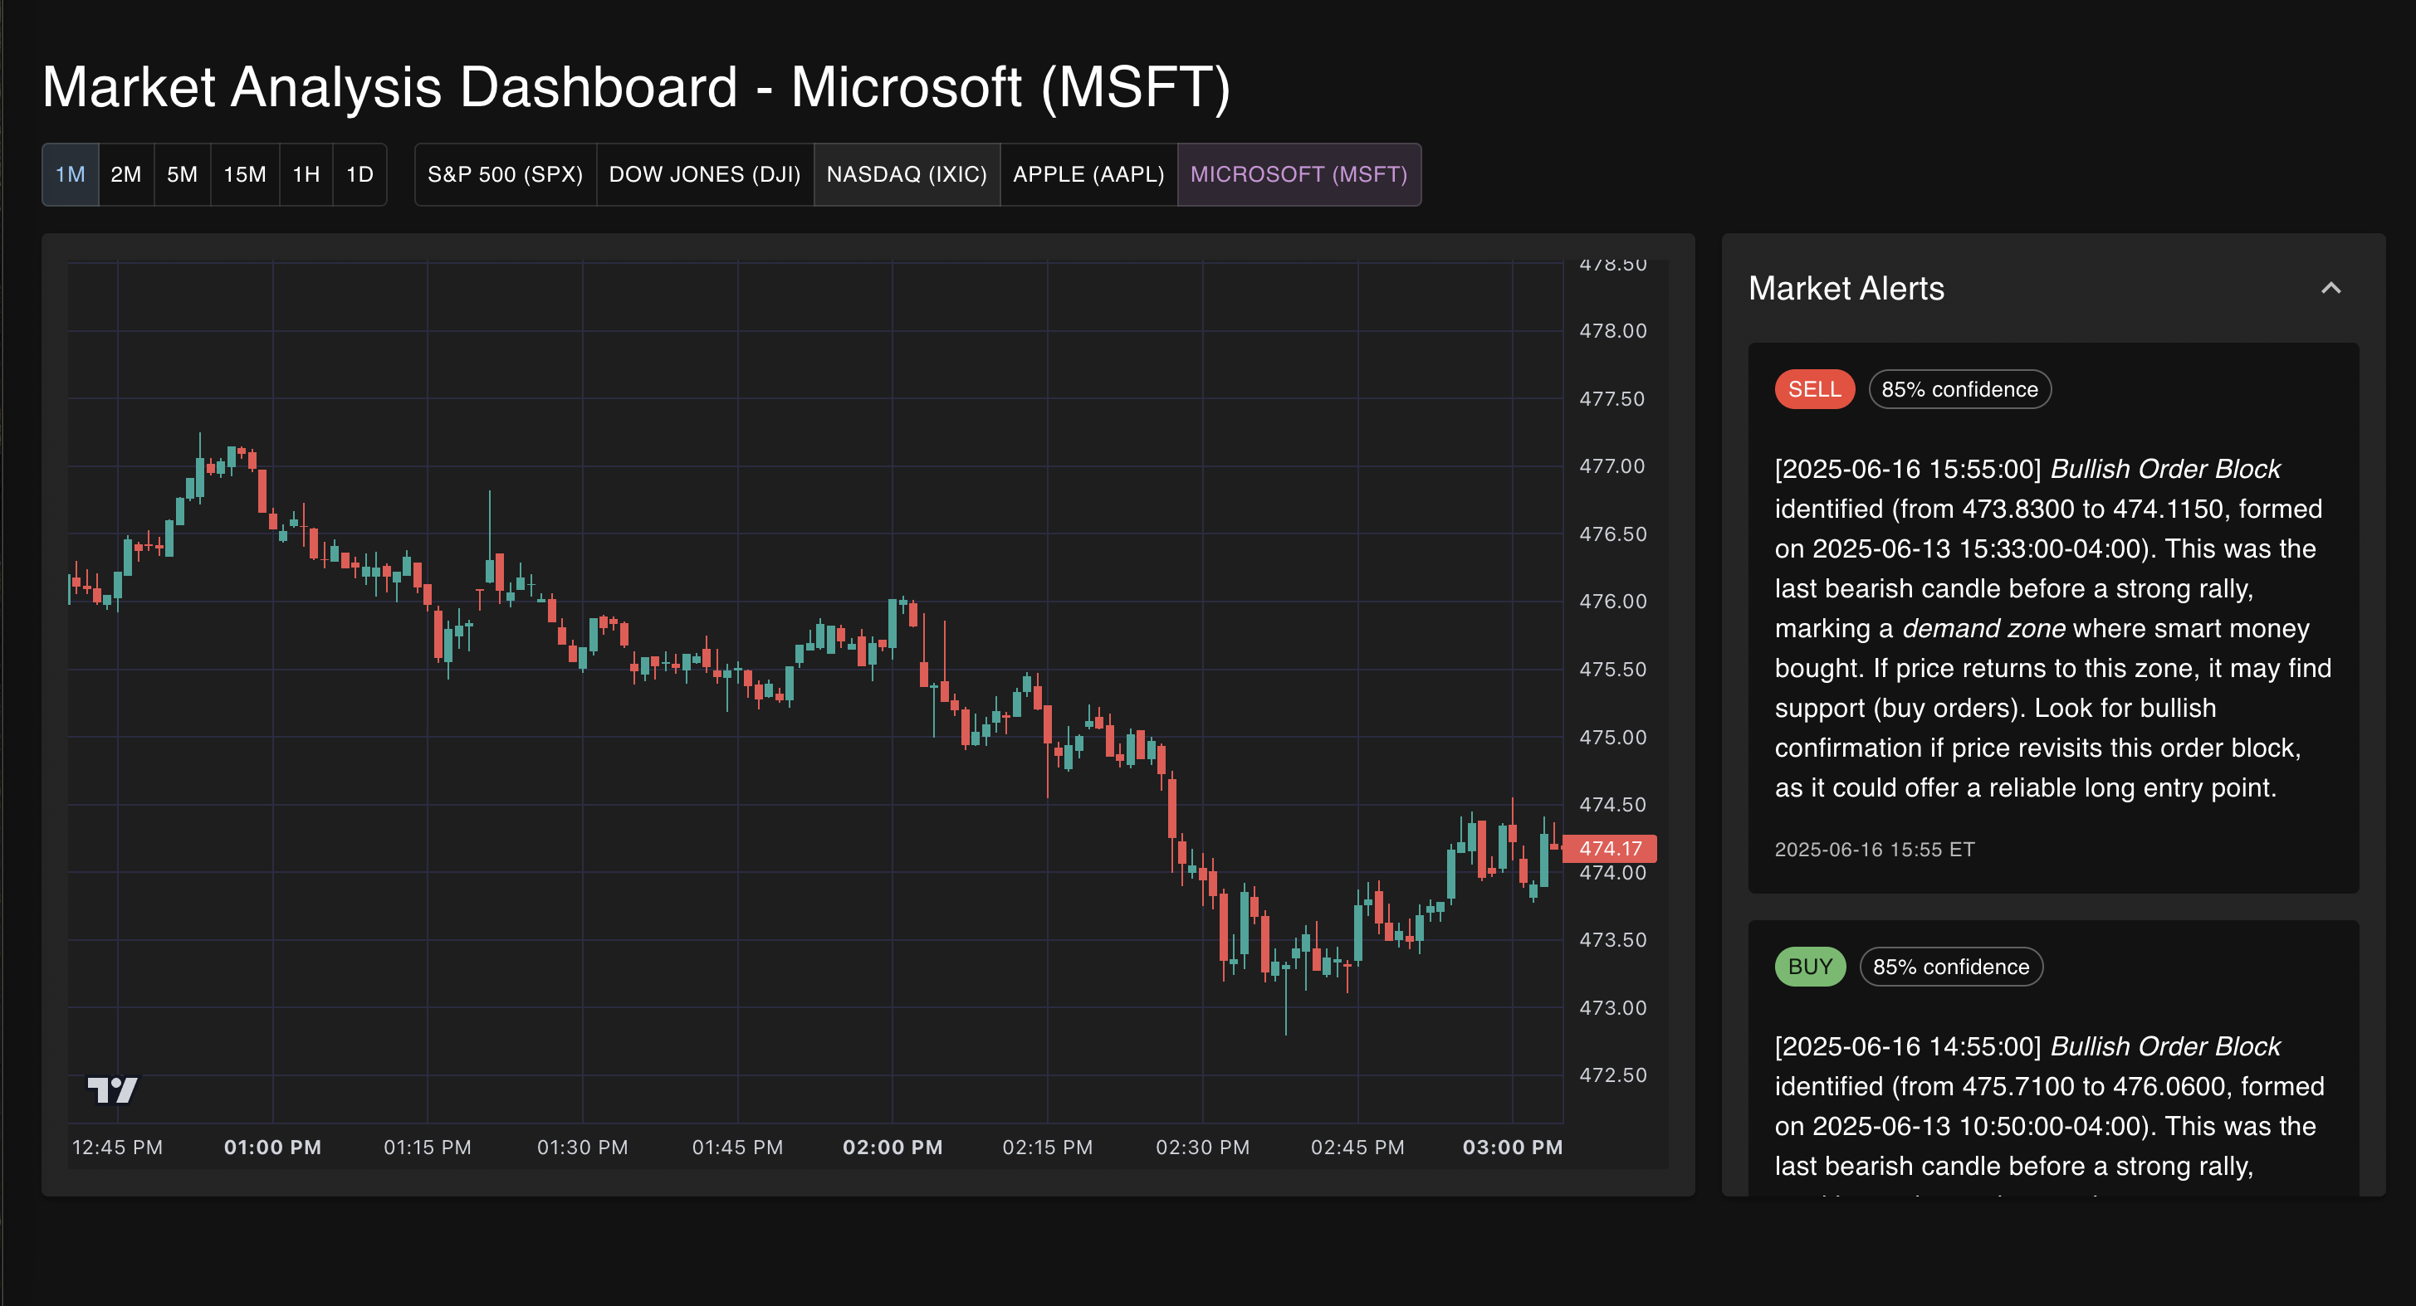Click 85% confidence pill in BUY alert
Screen dimensions: 2416x1306
1951,967
